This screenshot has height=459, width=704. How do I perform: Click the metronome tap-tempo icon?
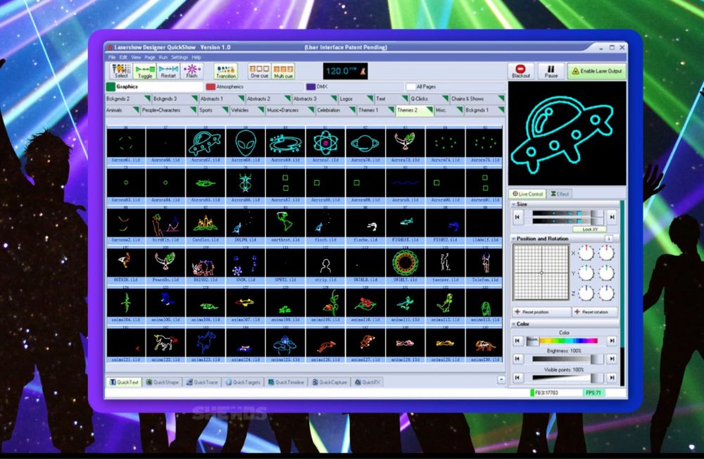pyautogui.click(x=363, y=71)
